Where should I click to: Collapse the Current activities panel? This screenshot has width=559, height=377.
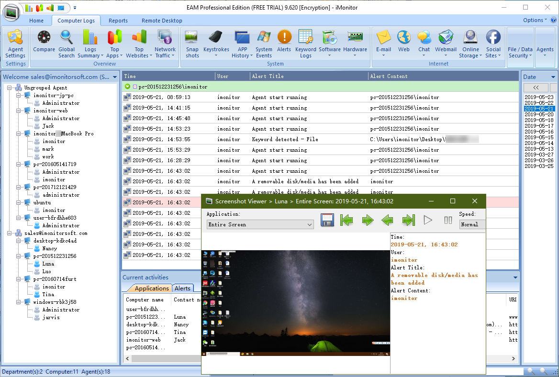[515, 277]
